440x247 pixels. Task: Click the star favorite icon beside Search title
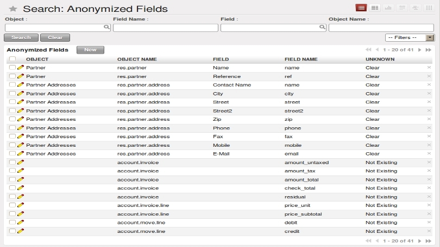pos(12,9)
